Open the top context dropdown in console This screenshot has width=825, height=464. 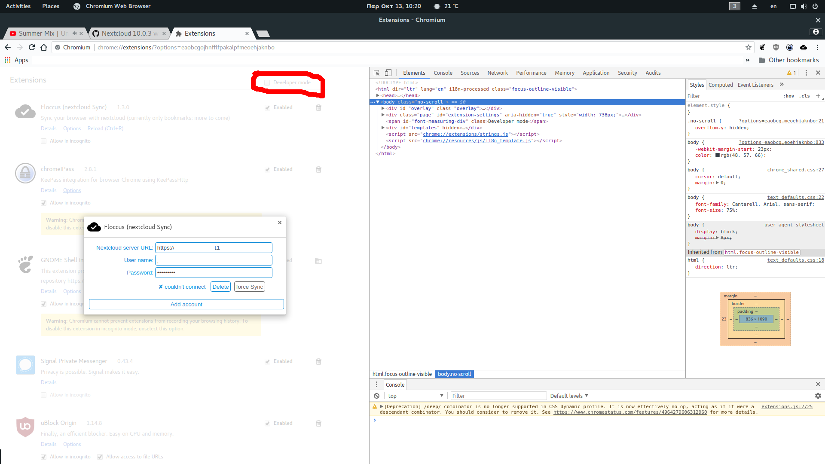click(x=415, y=396)
